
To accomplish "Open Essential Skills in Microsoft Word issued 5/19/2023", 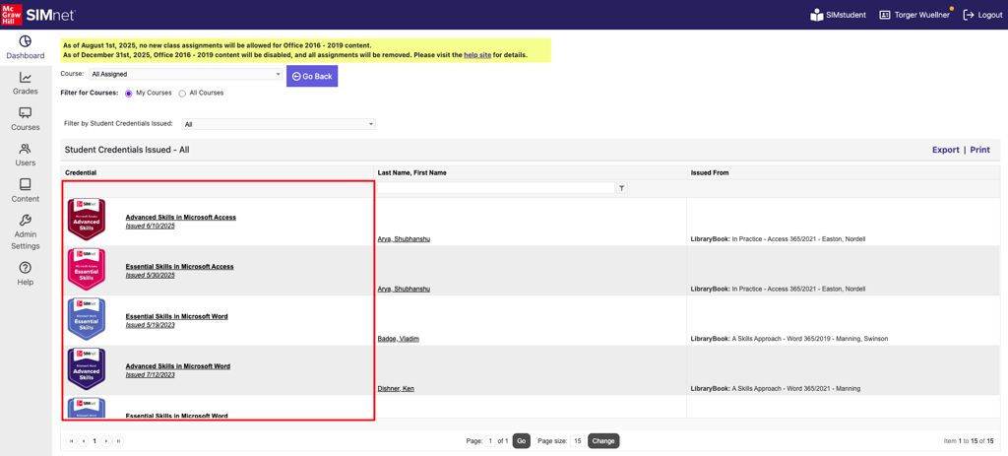I will [x=176, y=316].
